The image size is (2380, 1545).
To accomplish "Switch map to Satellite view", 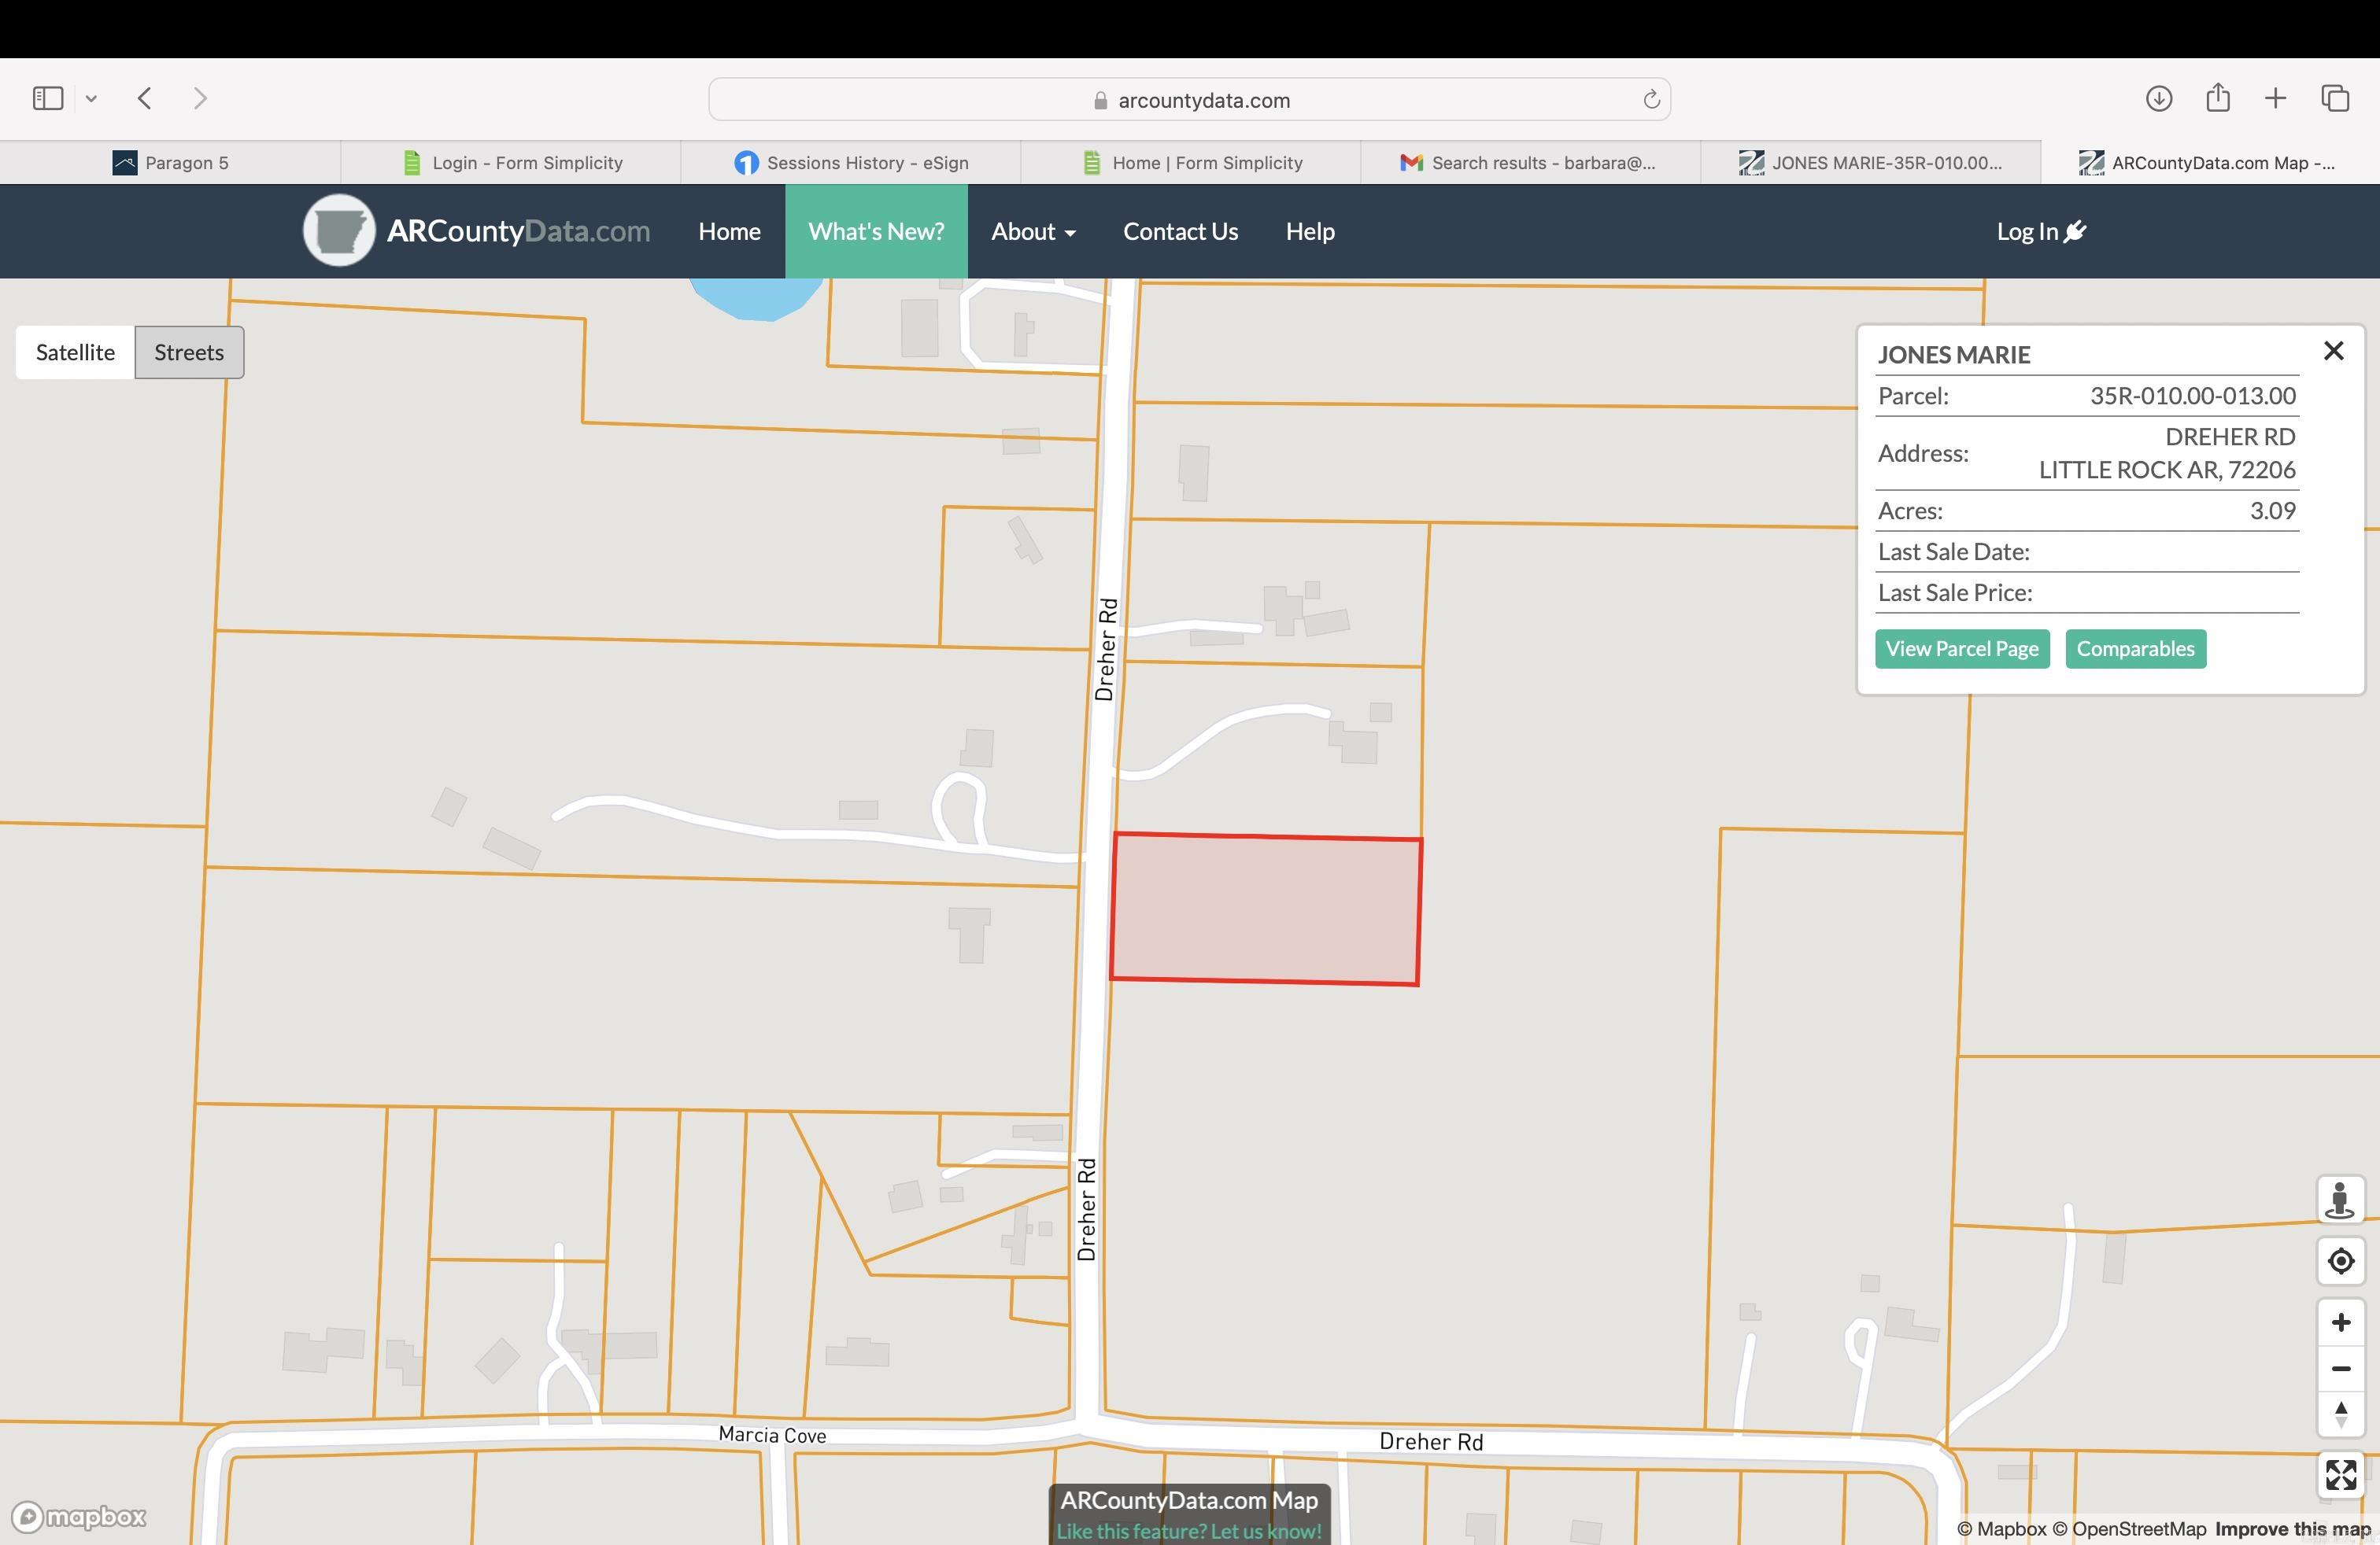I will pos(75,352).
